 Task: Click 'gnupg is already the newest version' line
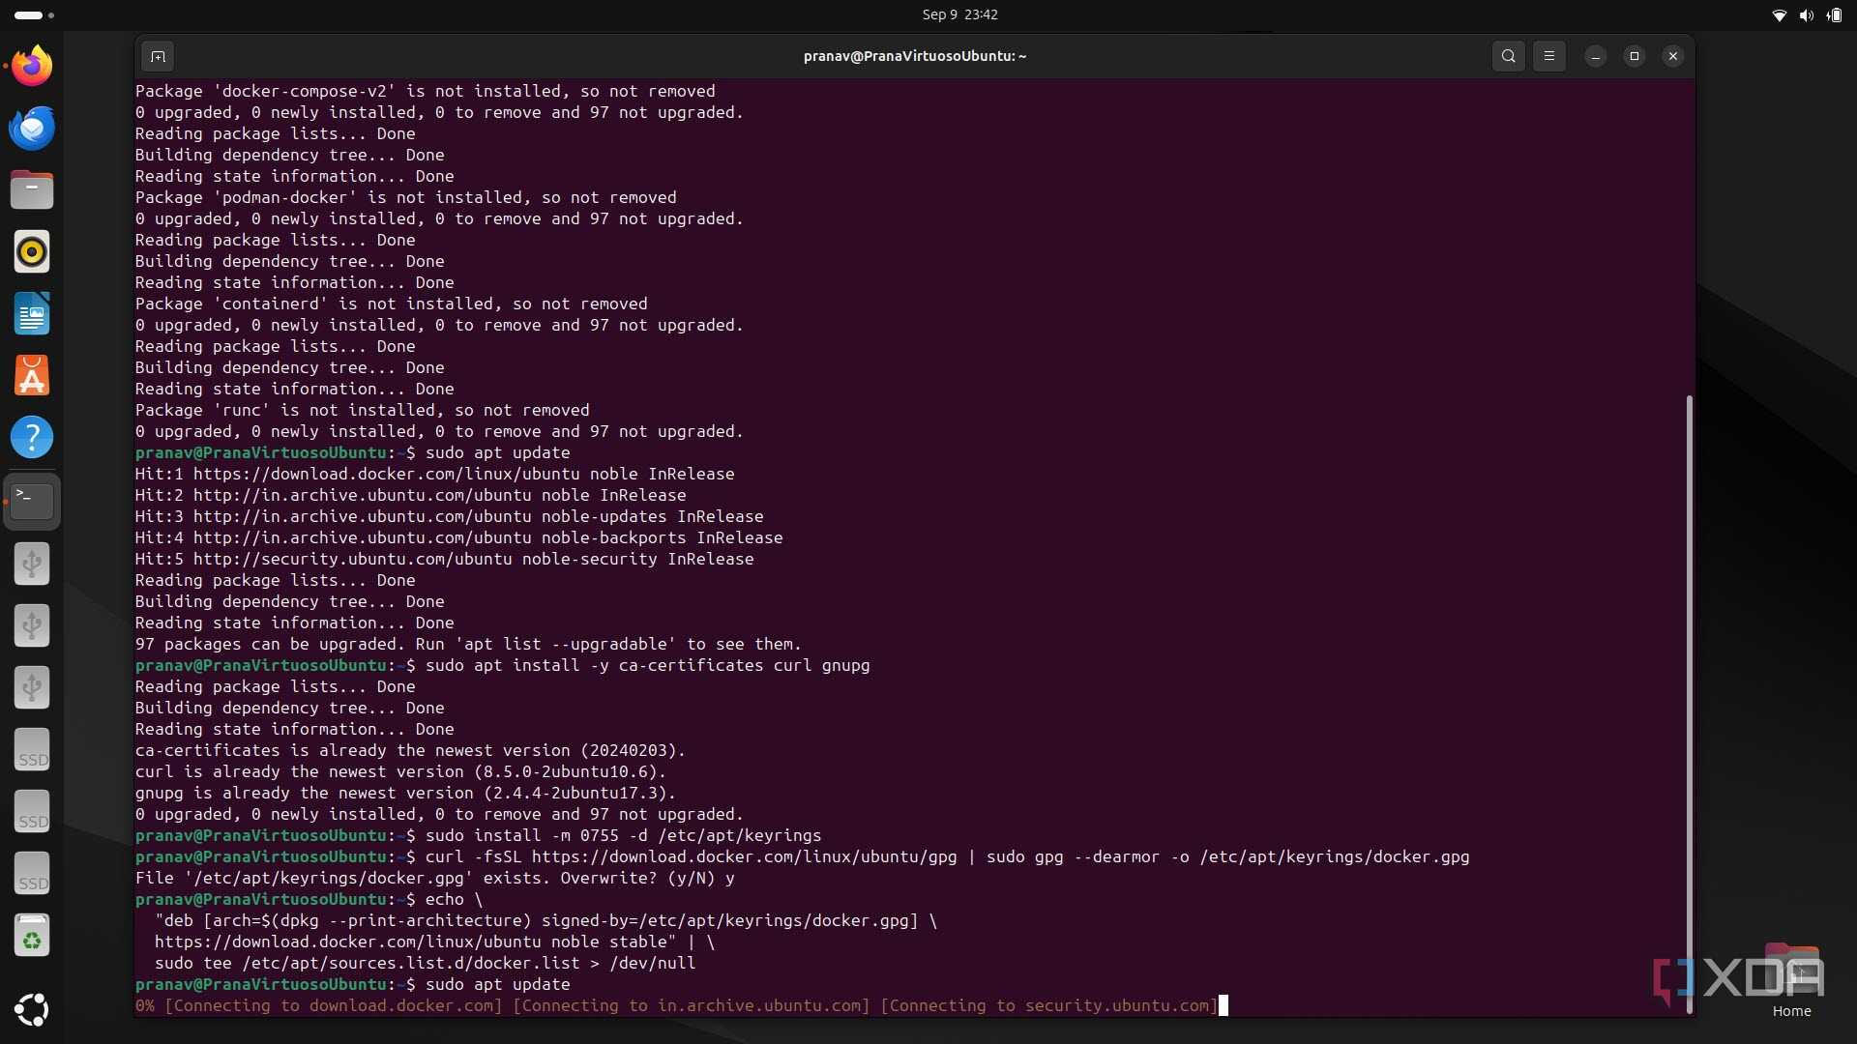(405, 793)
